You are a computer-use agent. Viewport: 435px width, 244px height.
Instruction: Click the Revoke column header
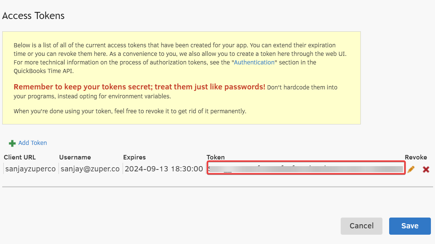(x=416, y=157)
